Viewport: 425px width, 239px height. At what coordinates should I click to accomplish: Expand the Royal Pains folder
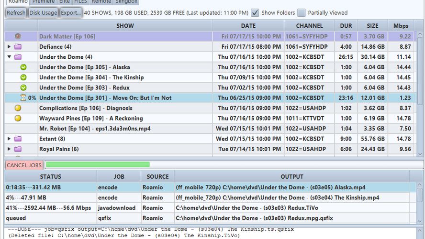pyautogui.click(x=9, y=149)
